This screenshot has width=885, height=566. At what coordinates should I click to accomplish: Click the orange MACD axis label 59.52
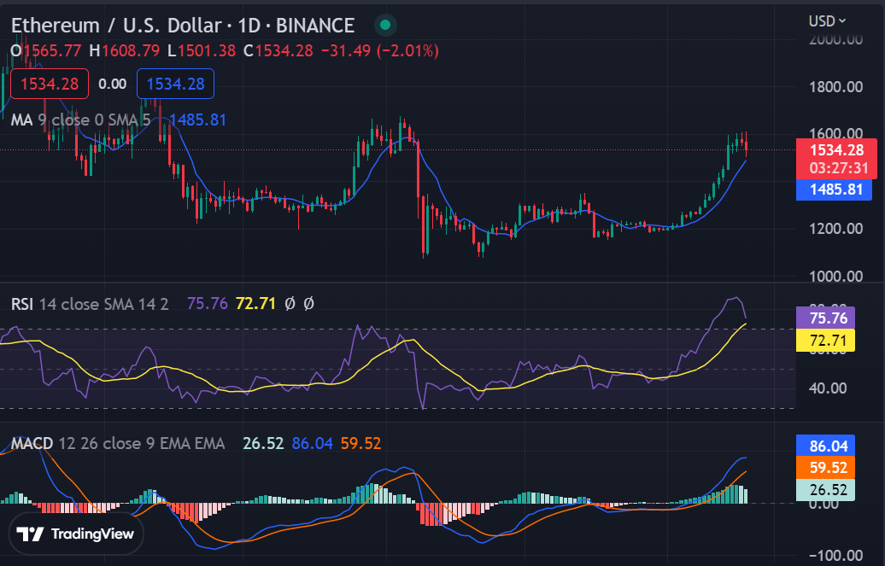tap(826, 468)
